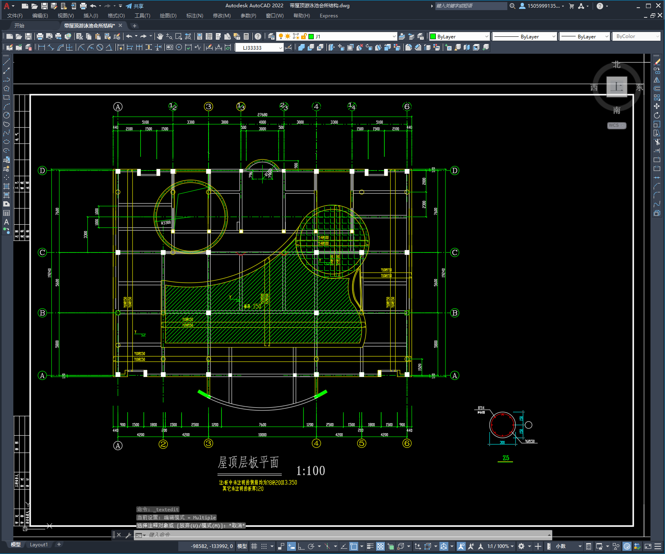Viewport: 665px width, 554px height.
Task: Toggle Ortho mode in status bar
Action: tap(301, 546)
